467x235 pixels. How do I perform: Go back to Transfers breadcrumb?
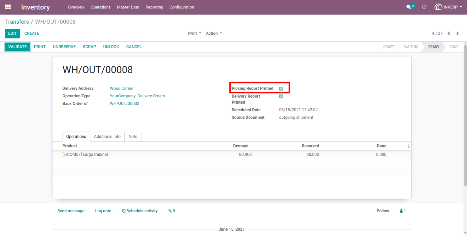(x=17, y=22)
